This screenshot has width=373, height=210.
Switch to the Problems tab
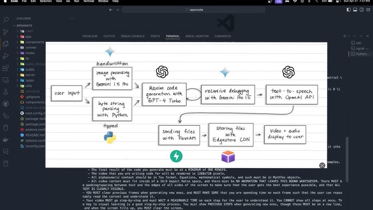click(90, 36)
